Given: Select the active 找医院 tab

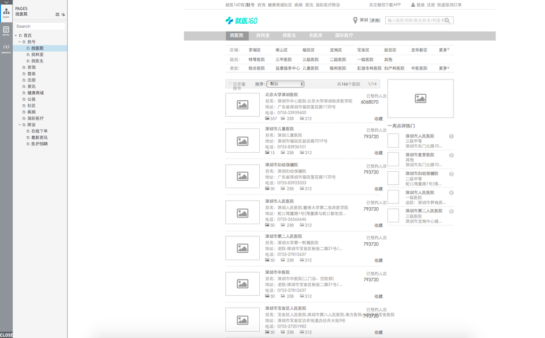Looking at the screenshot, I should pos(236,35).
